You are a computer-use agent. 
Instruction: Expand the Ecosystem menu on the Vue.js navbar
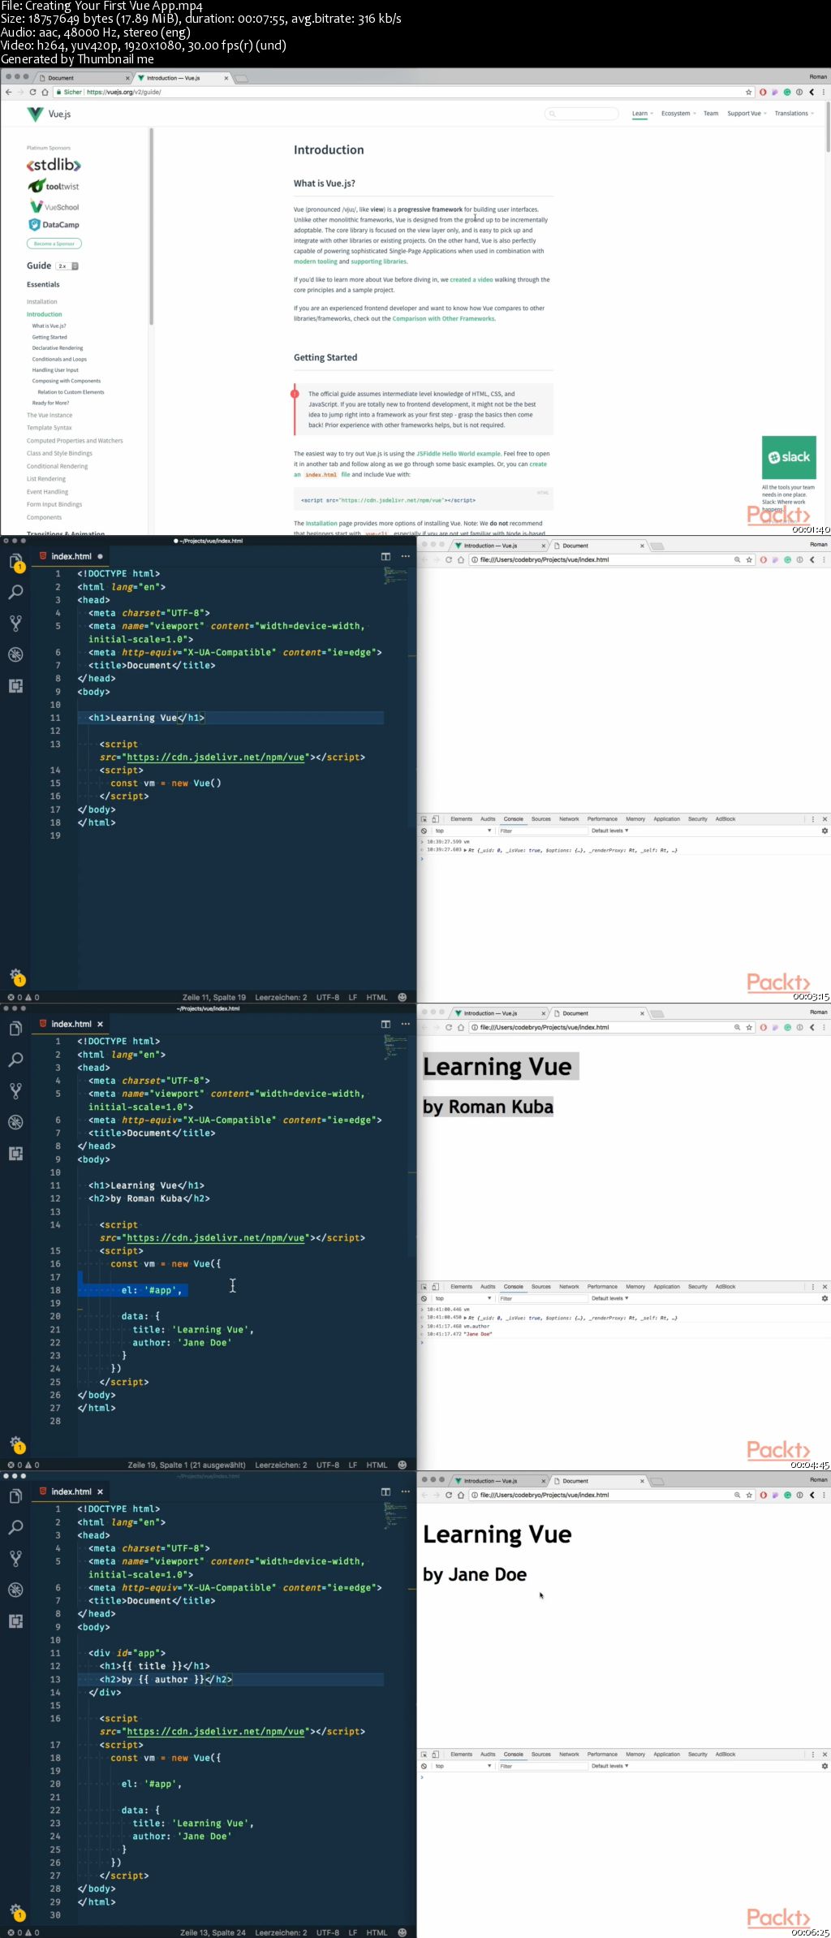tap(678, 114)
